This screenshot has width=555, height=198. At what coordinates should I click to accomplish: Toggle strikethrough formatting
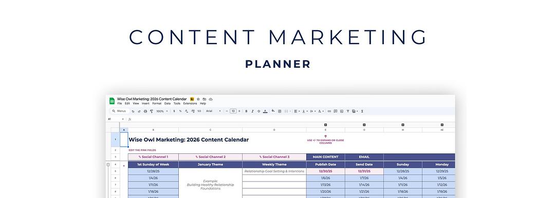click(258, 111)
